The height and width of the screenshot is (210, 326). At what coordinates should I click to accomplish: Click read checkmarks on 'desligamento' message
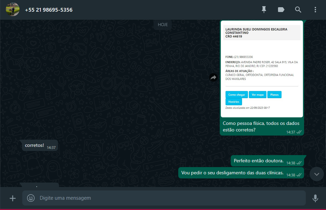[x=299, y=175]
